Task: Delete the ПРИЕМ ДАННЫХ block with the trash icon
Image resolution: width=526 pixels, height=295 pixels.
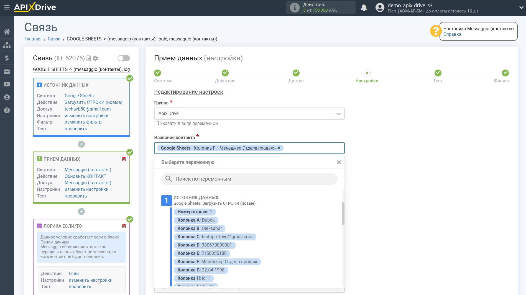Action: coord(124,159)
